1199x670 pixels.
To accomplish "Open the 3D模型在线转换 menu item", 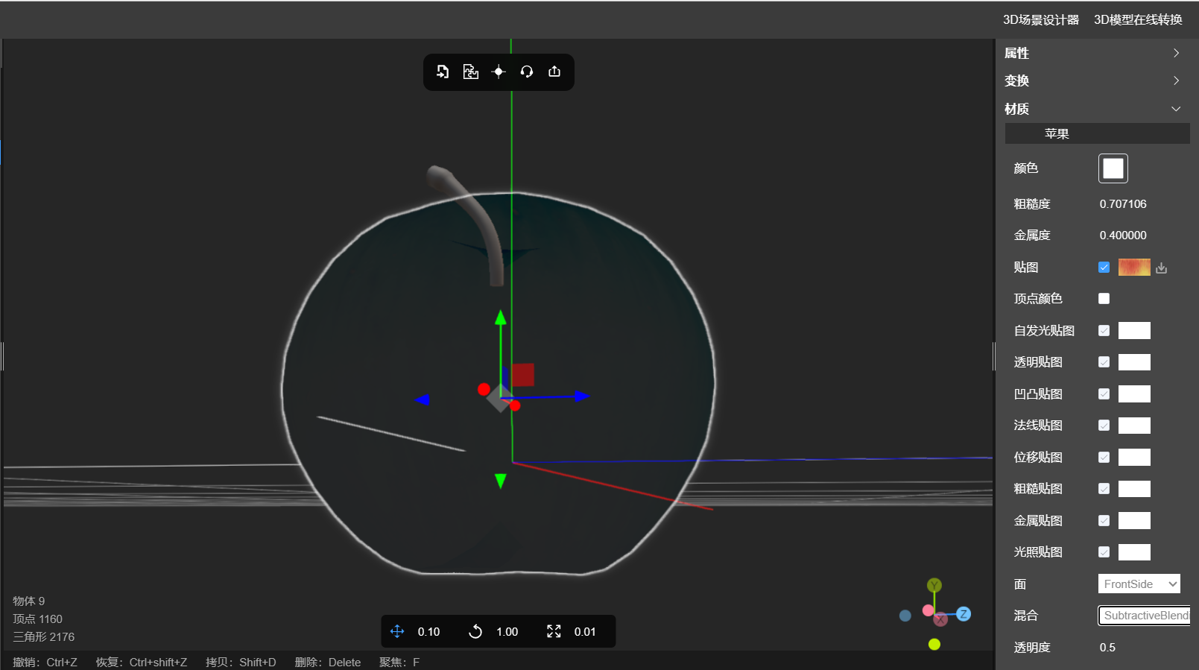I will point(1138,20).
